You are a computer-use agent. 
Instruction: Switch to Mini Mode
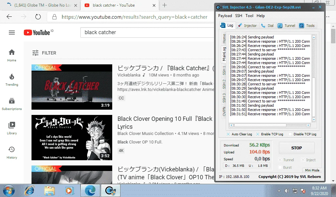click(312, 170)
